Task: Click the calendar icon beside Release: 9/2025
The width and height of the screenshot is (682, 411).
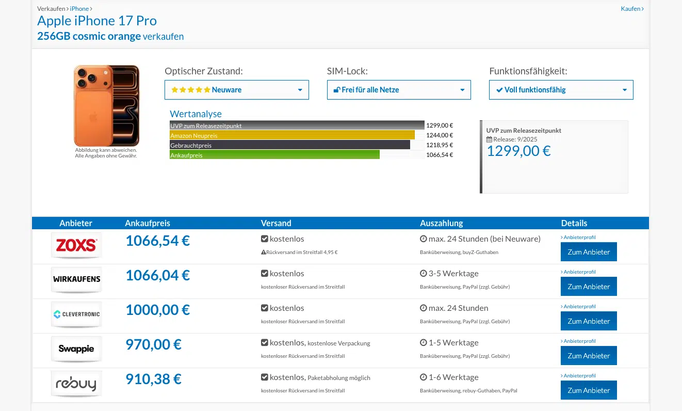Action: [x=489, y=139]
